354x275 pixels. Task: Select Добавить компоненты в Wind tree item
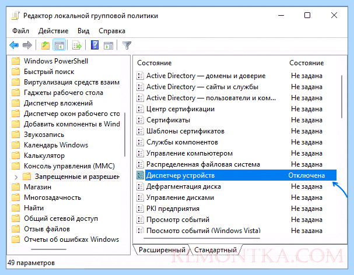[72, 124]
